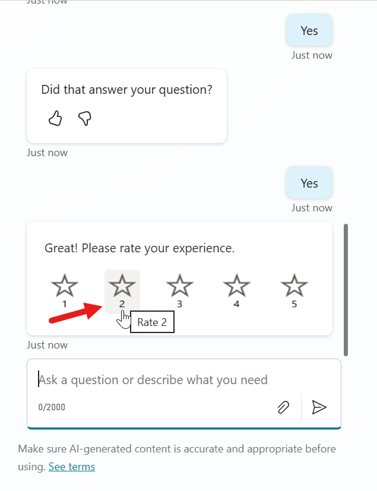
Task: Give a thumbs up to the answer
Action: [55, 118]
